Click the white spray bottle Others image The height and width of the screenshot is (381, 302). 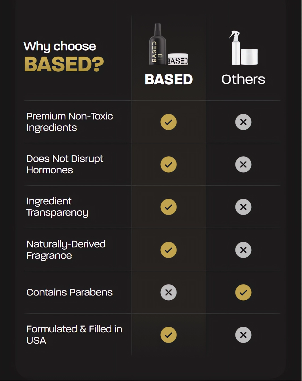pos(243,48)
